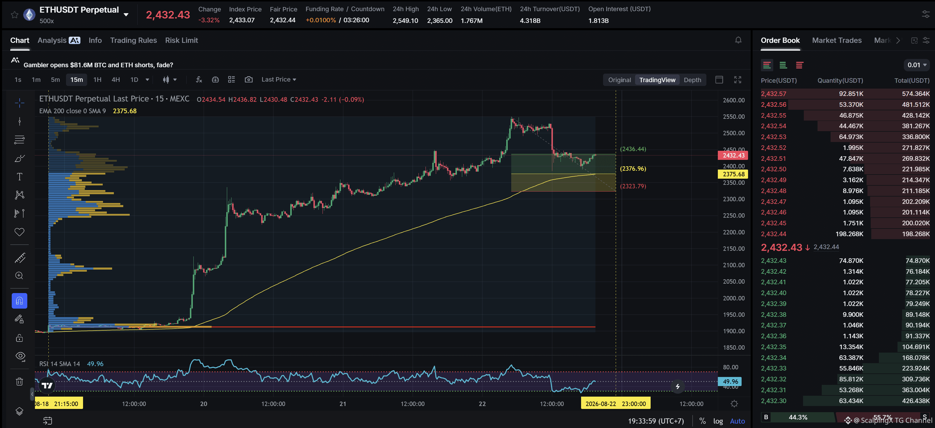Select the ruler measure tool
935x428 pixels.
(x=20, y=258)
